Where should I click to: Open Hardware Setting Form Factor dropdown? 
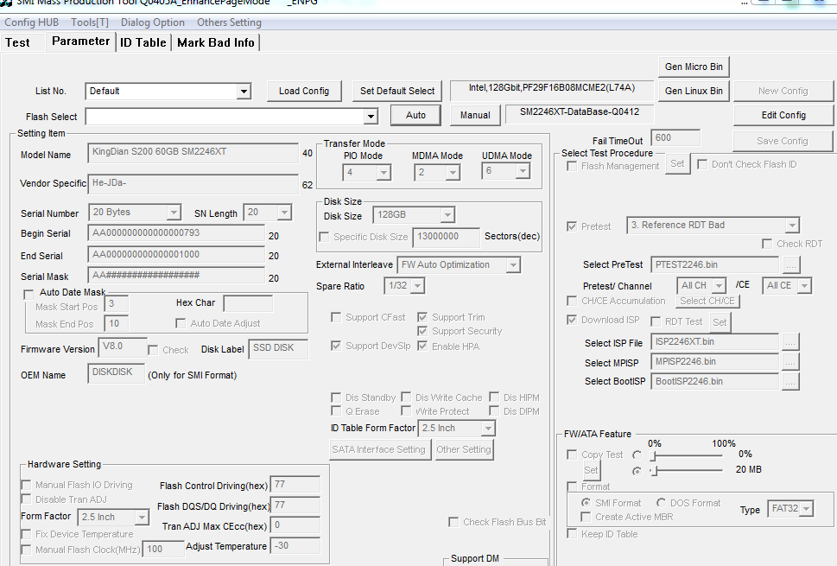click(x=142, y=518)
